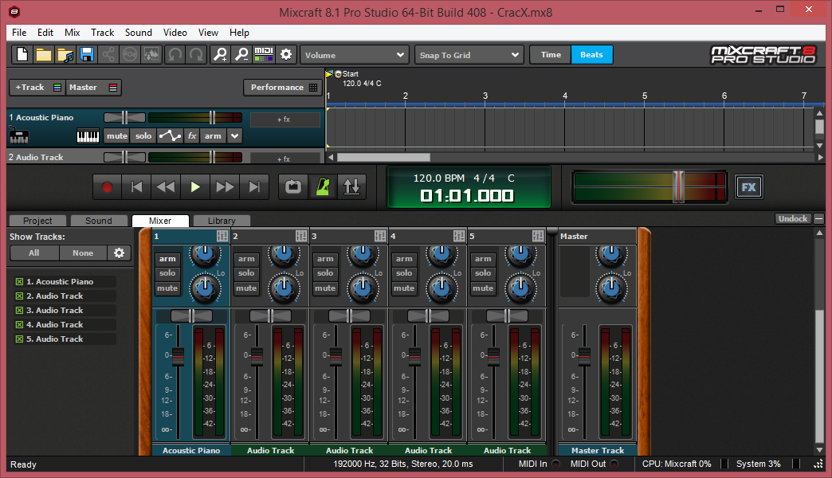Switch to the Project tab
Screen dimensions: 832x478
(37, 221)
